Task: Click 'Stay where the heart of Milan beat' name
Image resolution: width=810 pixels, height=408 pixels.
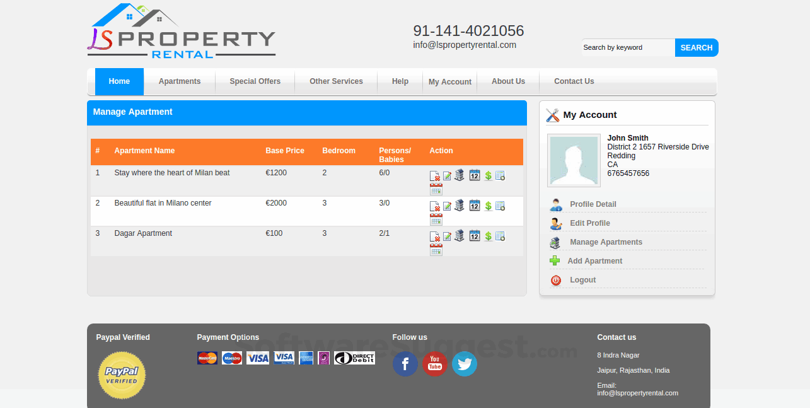Action: click(172, 173)
